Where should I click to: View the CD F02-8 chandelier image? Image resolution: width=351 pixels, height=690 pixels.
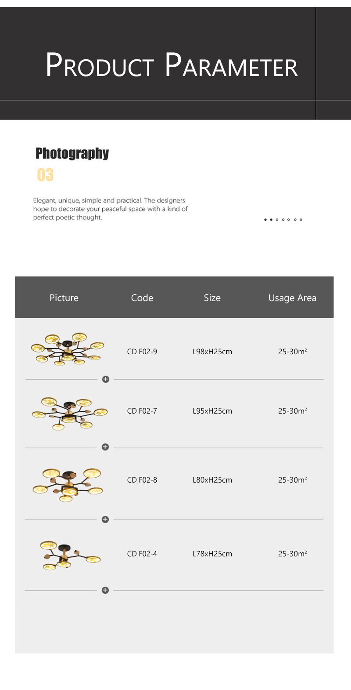[68, 484]
